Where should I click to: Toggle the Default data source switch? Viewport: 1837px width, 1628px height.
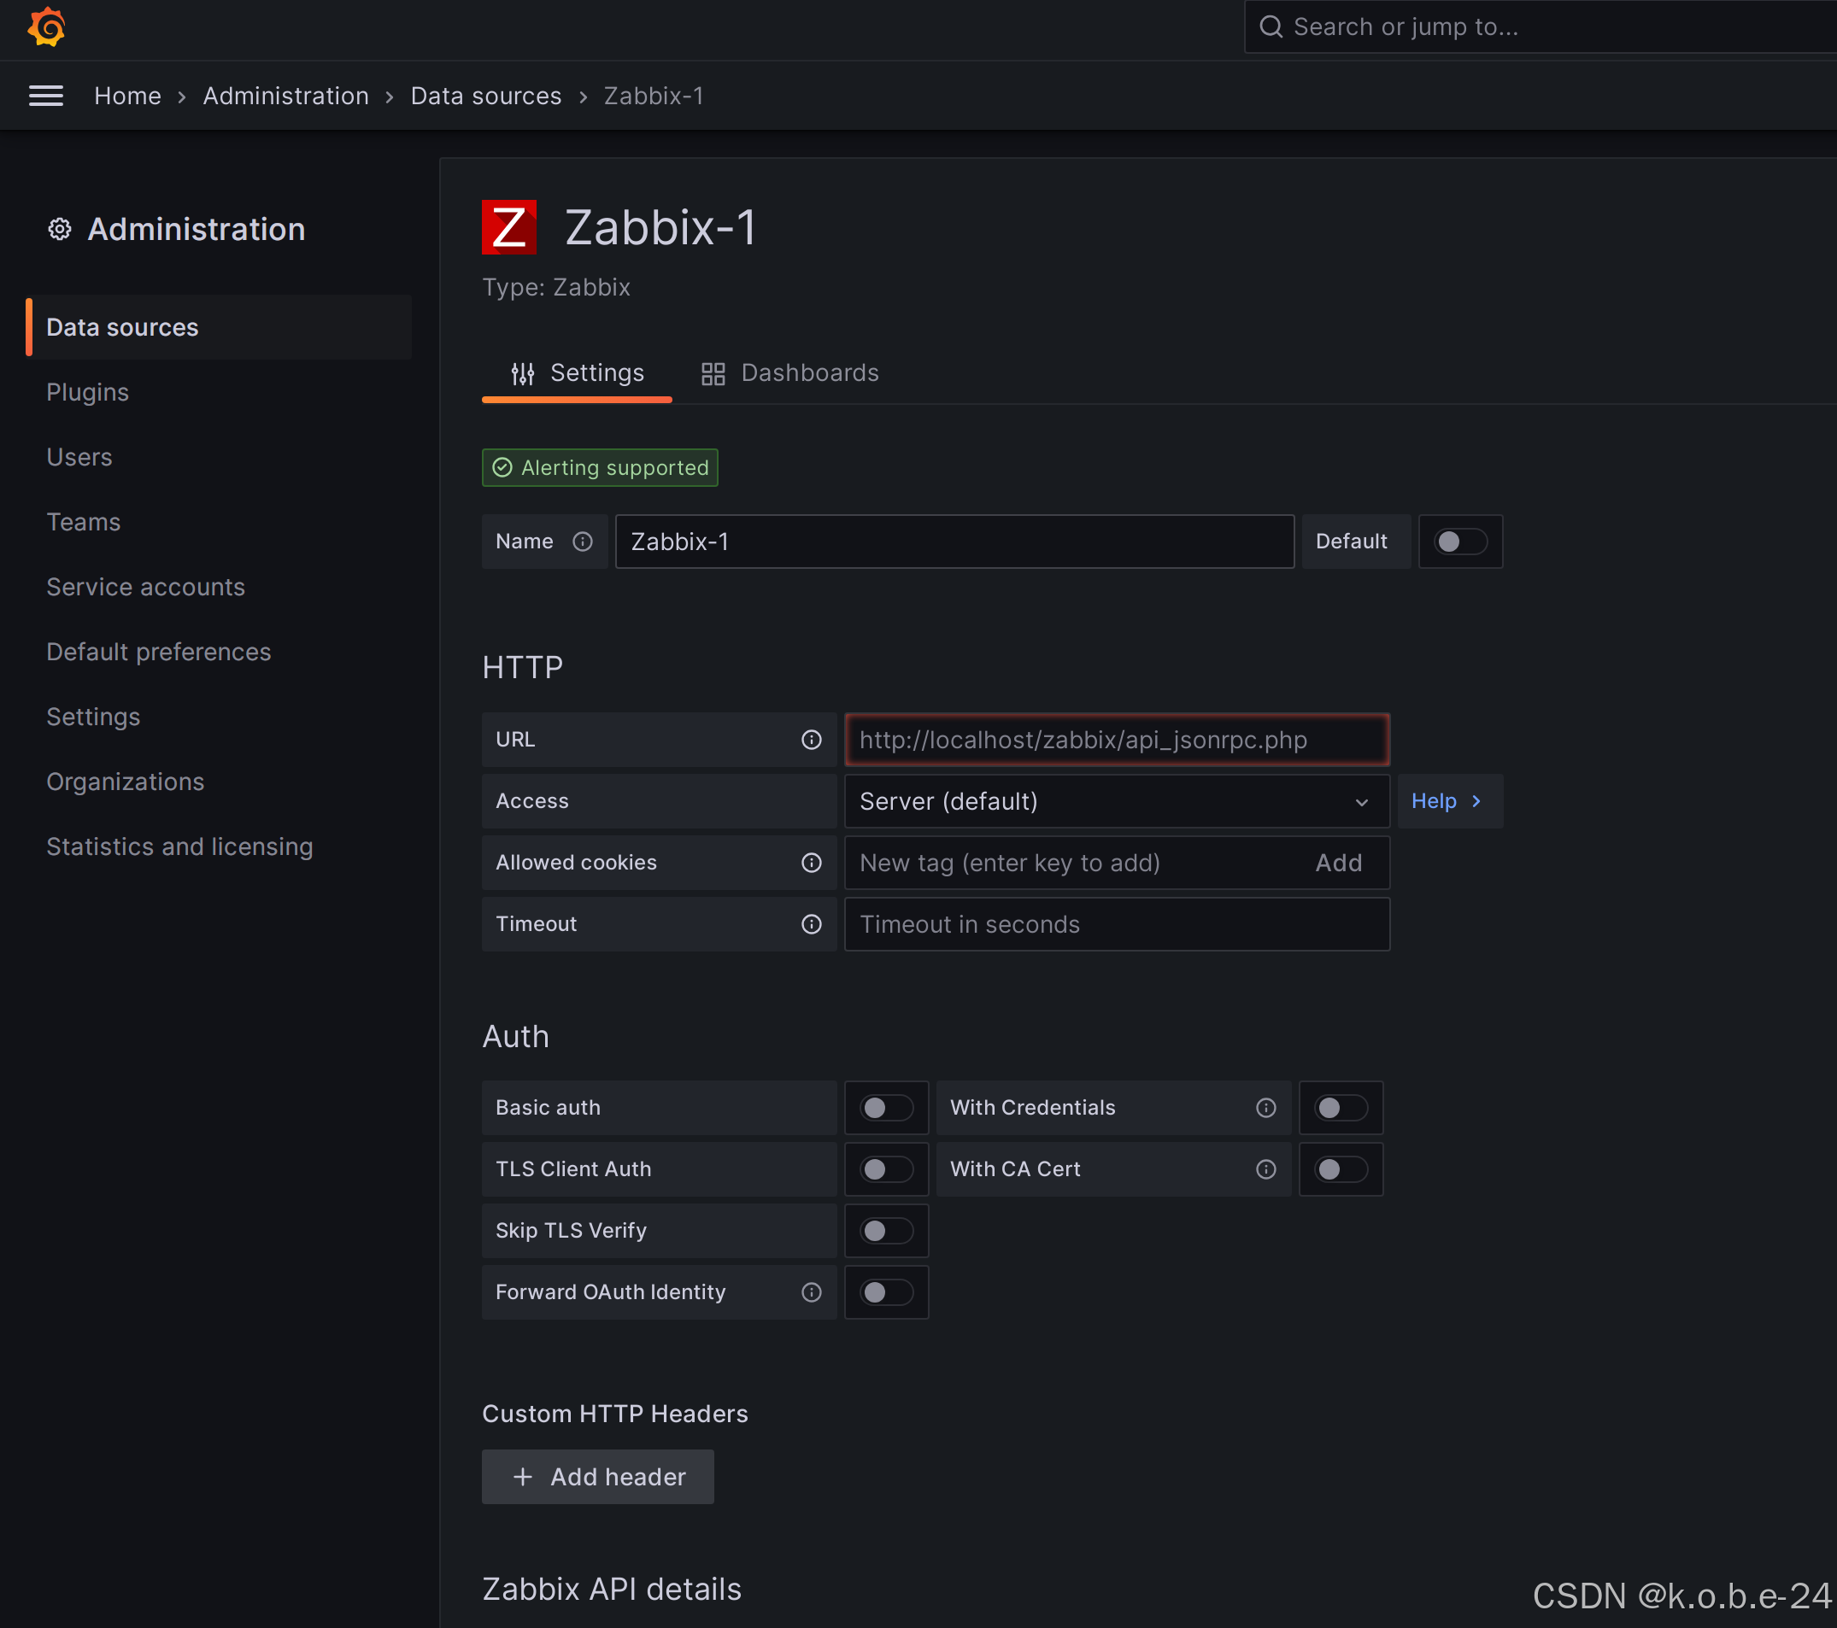pyautogui.click(x=1459, y=542)
